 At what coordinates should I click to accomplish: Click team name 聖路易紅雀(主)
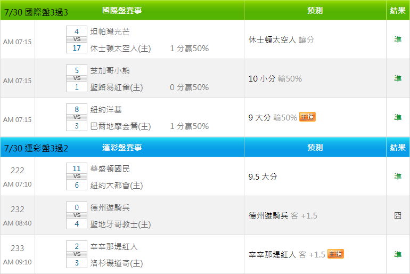coord(117,87)
